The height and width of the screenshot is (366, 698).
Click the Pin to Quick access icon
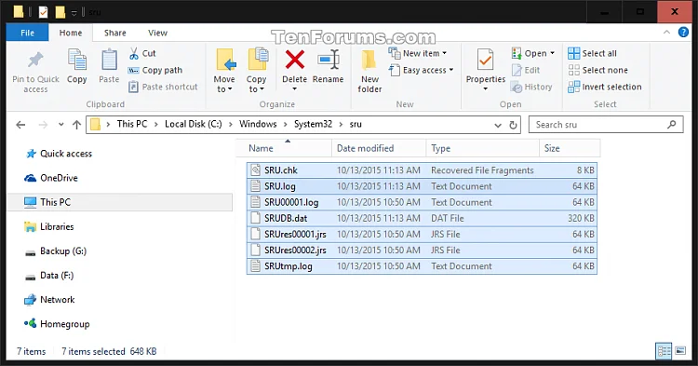(x=35, y=61)
